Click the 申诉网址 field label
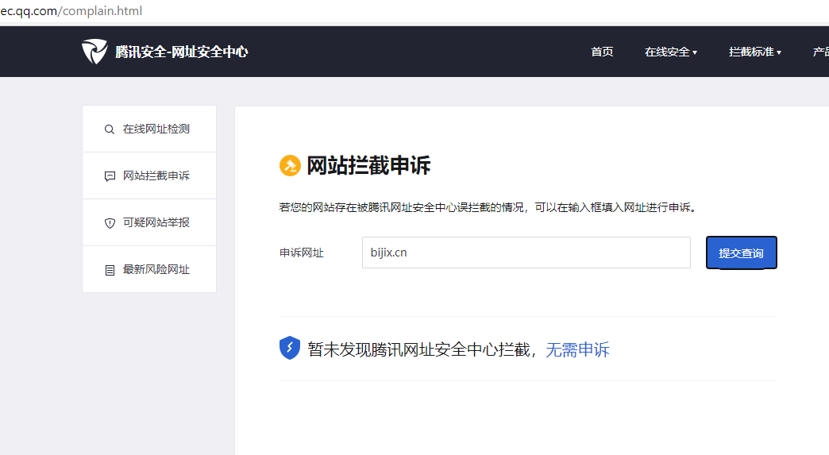The width and height of the screenshot is (829, 455). [x=302, y=253]
